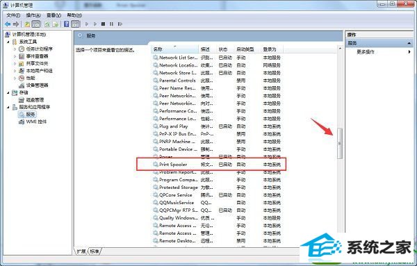The width and height of the screenshot is (417, 266).
Task: Click the Forward arrow toolbar icon
Action: pos(16,24)
